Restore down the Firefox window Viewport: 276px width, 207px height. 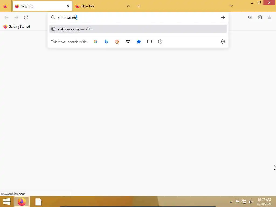coord(259,2)
